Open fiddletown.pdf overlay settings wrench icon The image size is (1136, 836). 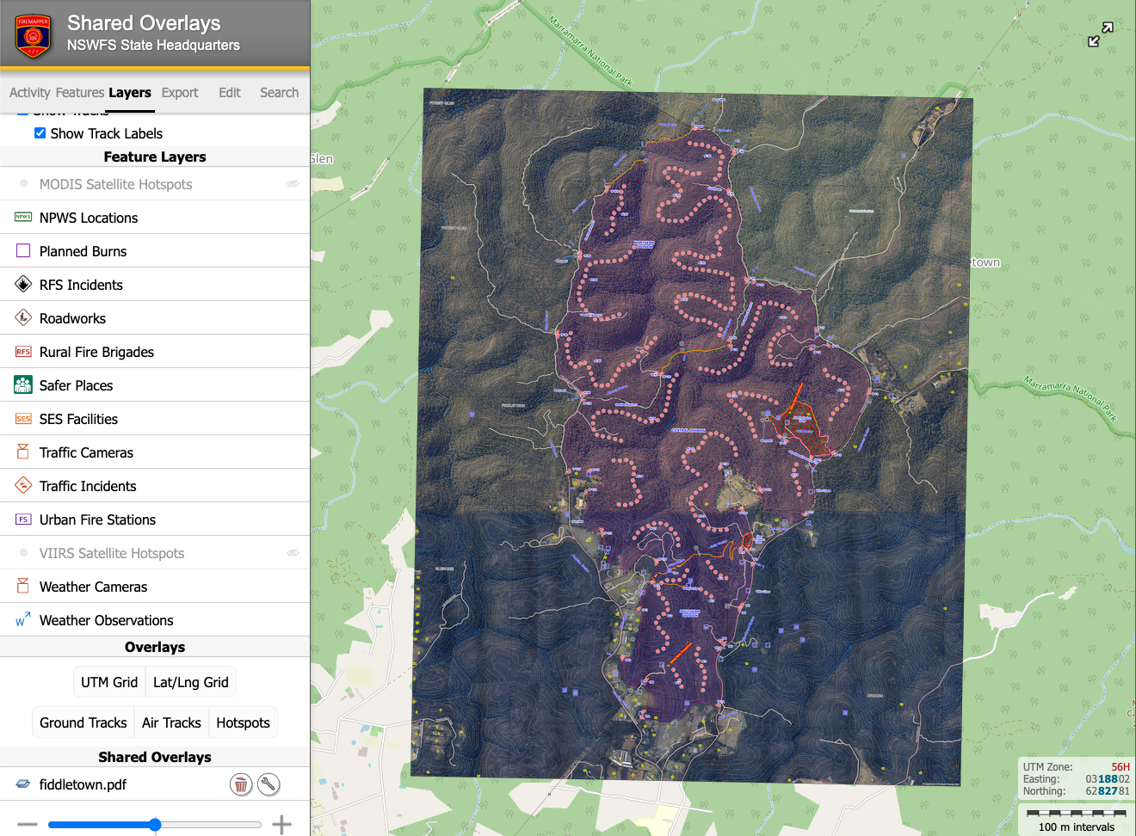click(269, 784)
